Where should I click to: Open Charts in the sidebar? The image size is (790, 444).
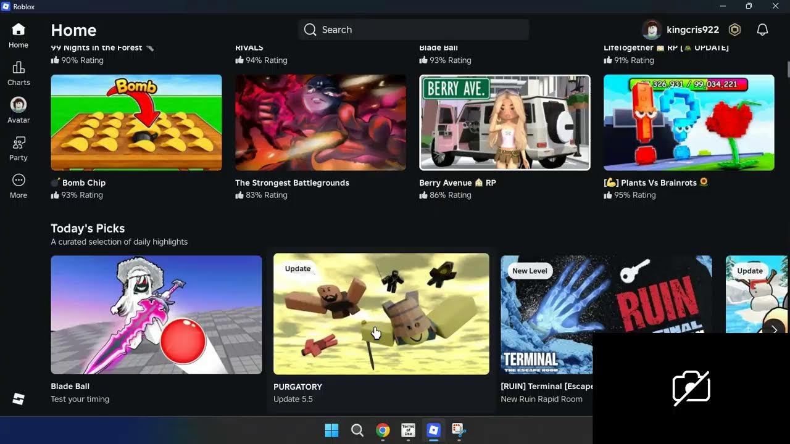pos(19,73)
